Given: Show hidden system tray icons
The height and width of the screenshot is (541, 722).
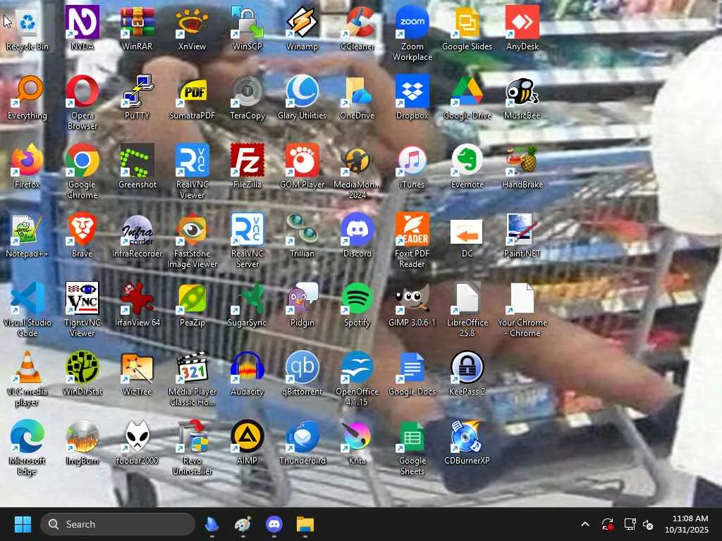Looking at the screenshot, I should pos(585,524).
